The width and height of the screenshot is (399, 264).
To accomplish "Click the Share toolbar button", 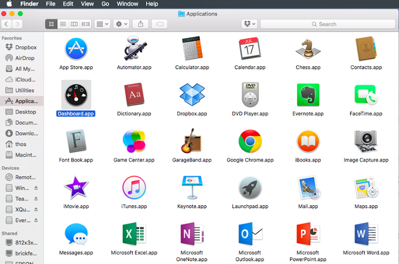I will pos(141,24).
